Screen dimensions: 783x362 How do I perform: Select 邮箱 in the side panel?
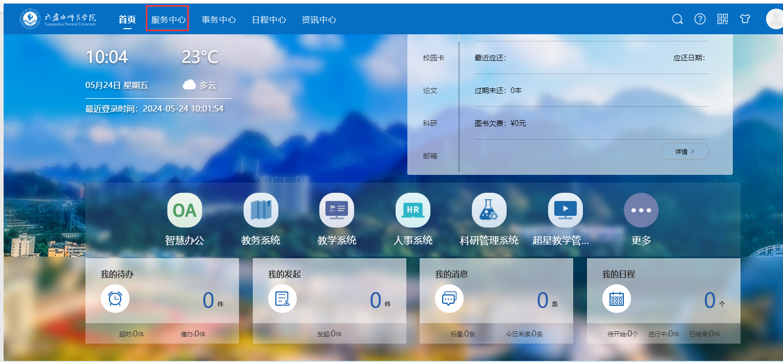click(430, 156)
